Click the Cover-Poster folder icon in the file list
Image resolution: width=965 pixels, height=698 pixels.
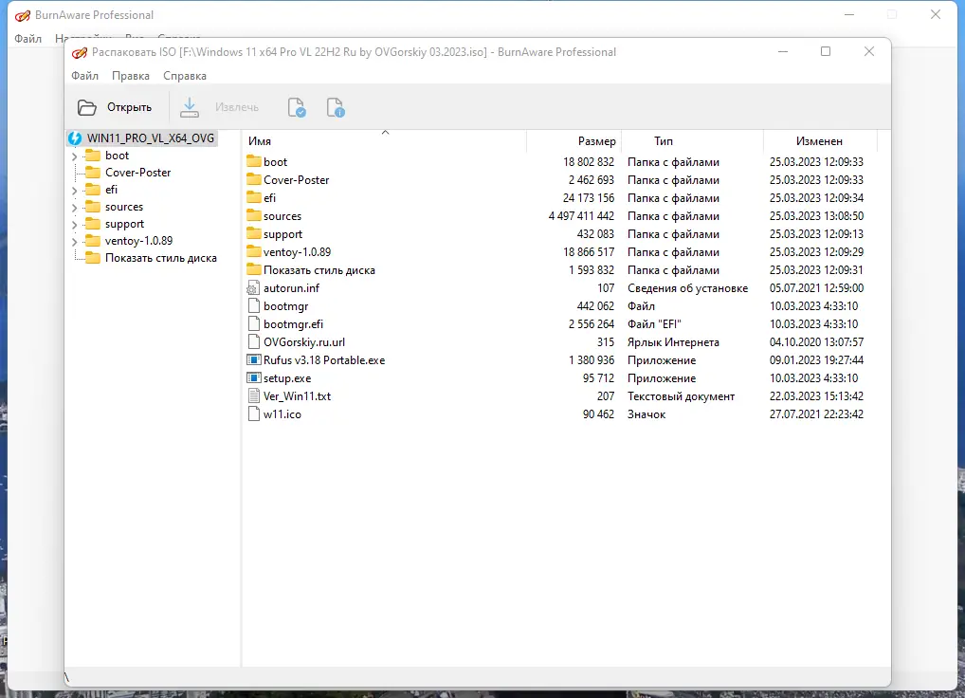[x=253, y=180]
